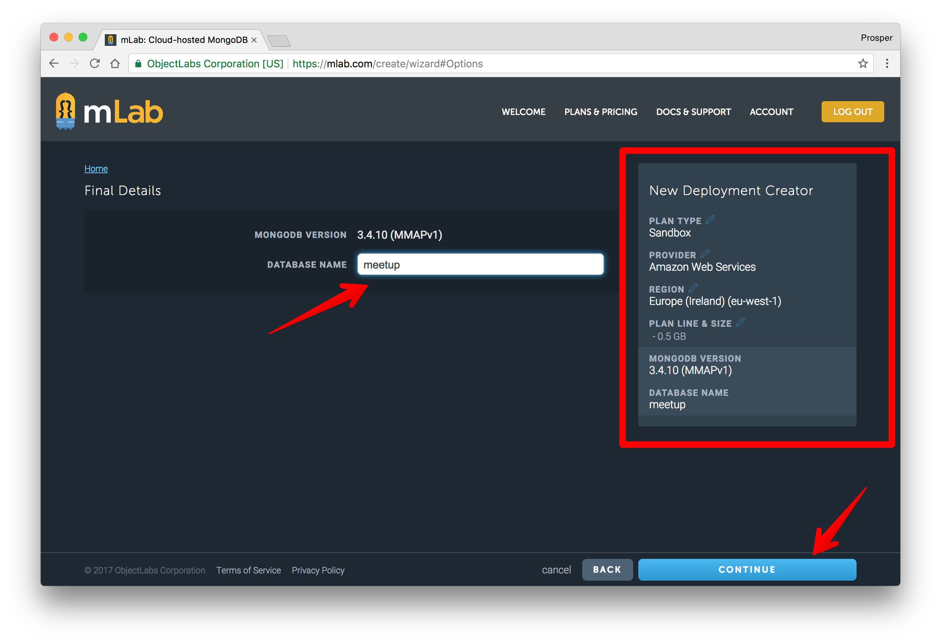The height and width of the screenshot is (644, 941).
Task: Click the Continue button
Action: (747, 569)
